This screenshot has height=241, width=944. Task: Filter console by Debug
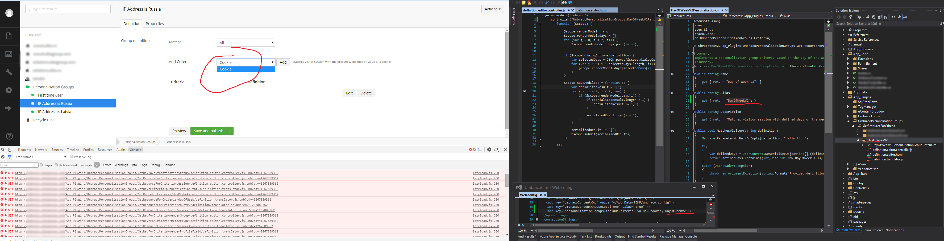155,165
